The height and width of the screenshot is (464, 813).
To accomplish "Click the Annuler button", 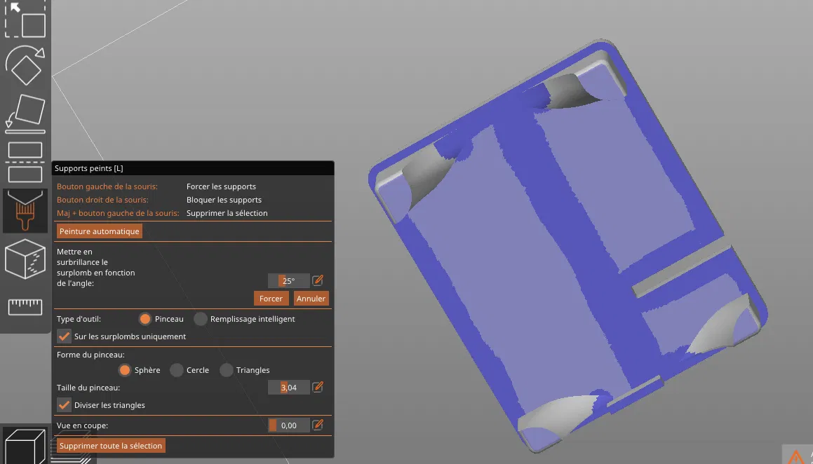I will (311, 299).
